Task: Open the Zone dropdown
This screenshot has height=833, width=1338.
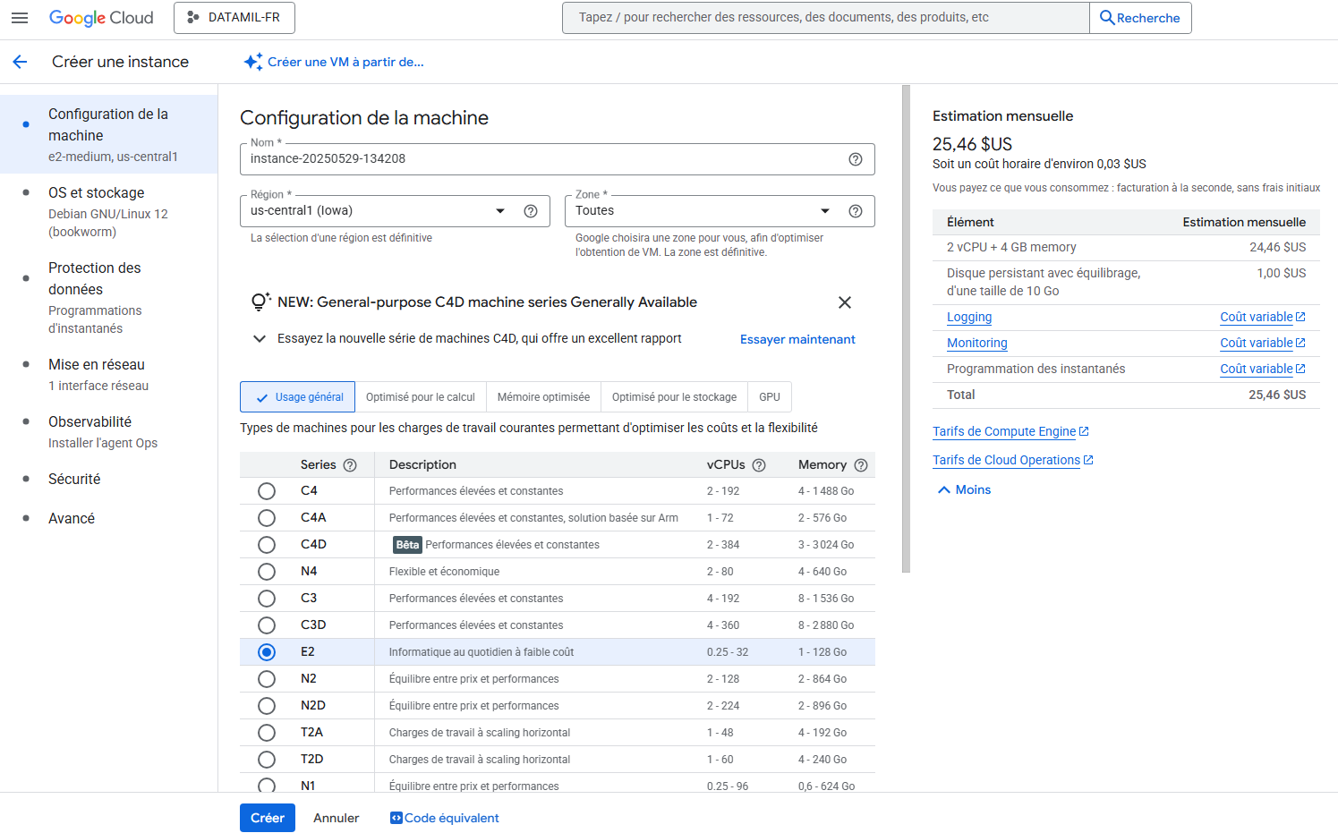Action: tap(824, 210)
